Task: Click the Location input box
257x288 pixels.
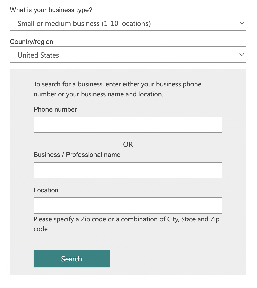Action: [x=128, y=205]
